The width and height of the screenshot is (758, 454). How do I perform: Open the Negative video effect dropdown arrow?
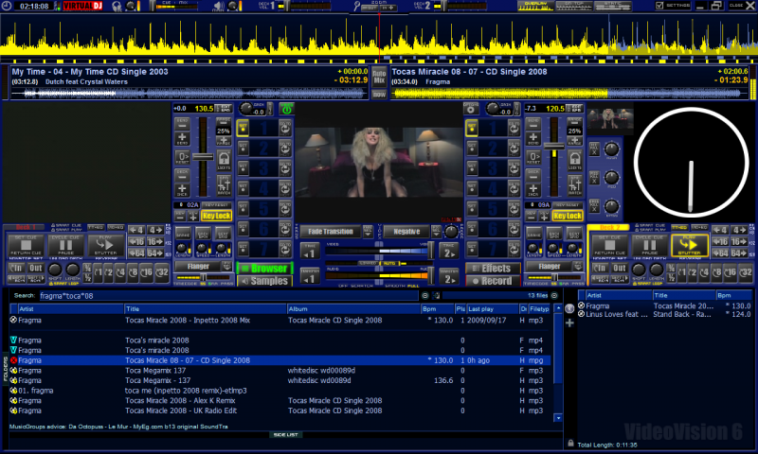[x=437, y=232]
